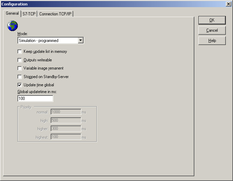This screenshot has height=181, width=233.
Task: Click the high priority ms field
Action: pos(66,120)
